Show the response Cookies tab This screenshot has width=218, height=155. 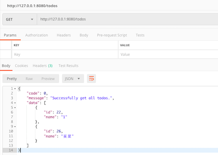coord(22,66)
